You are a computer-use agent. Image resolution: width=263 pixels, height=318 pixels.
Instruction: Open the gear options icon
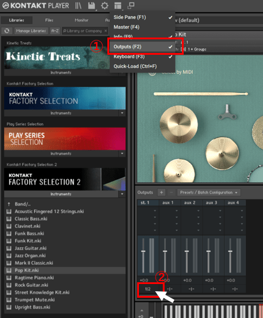pos(104,6)
